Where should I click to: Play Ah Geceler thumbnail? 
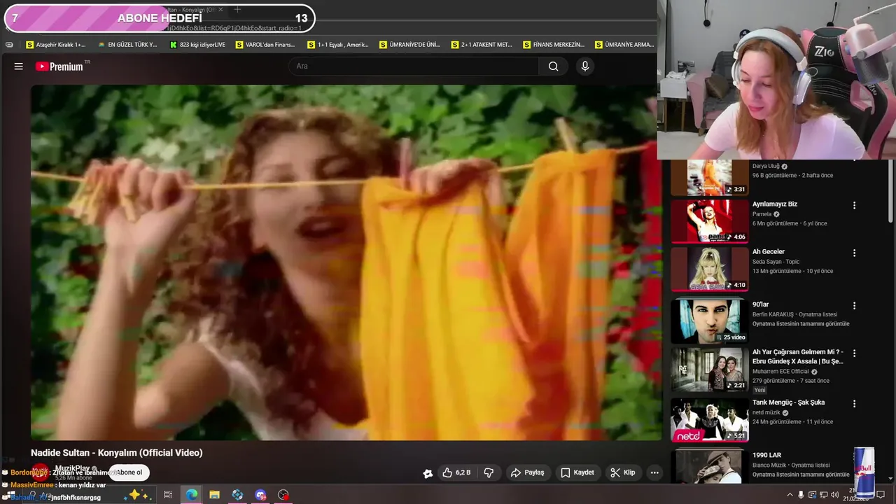coord(710,269)
